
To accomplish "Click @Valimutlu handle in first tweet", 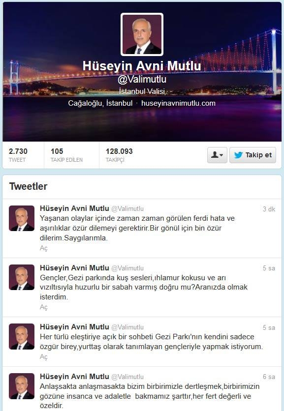I will tap(127, 208).
